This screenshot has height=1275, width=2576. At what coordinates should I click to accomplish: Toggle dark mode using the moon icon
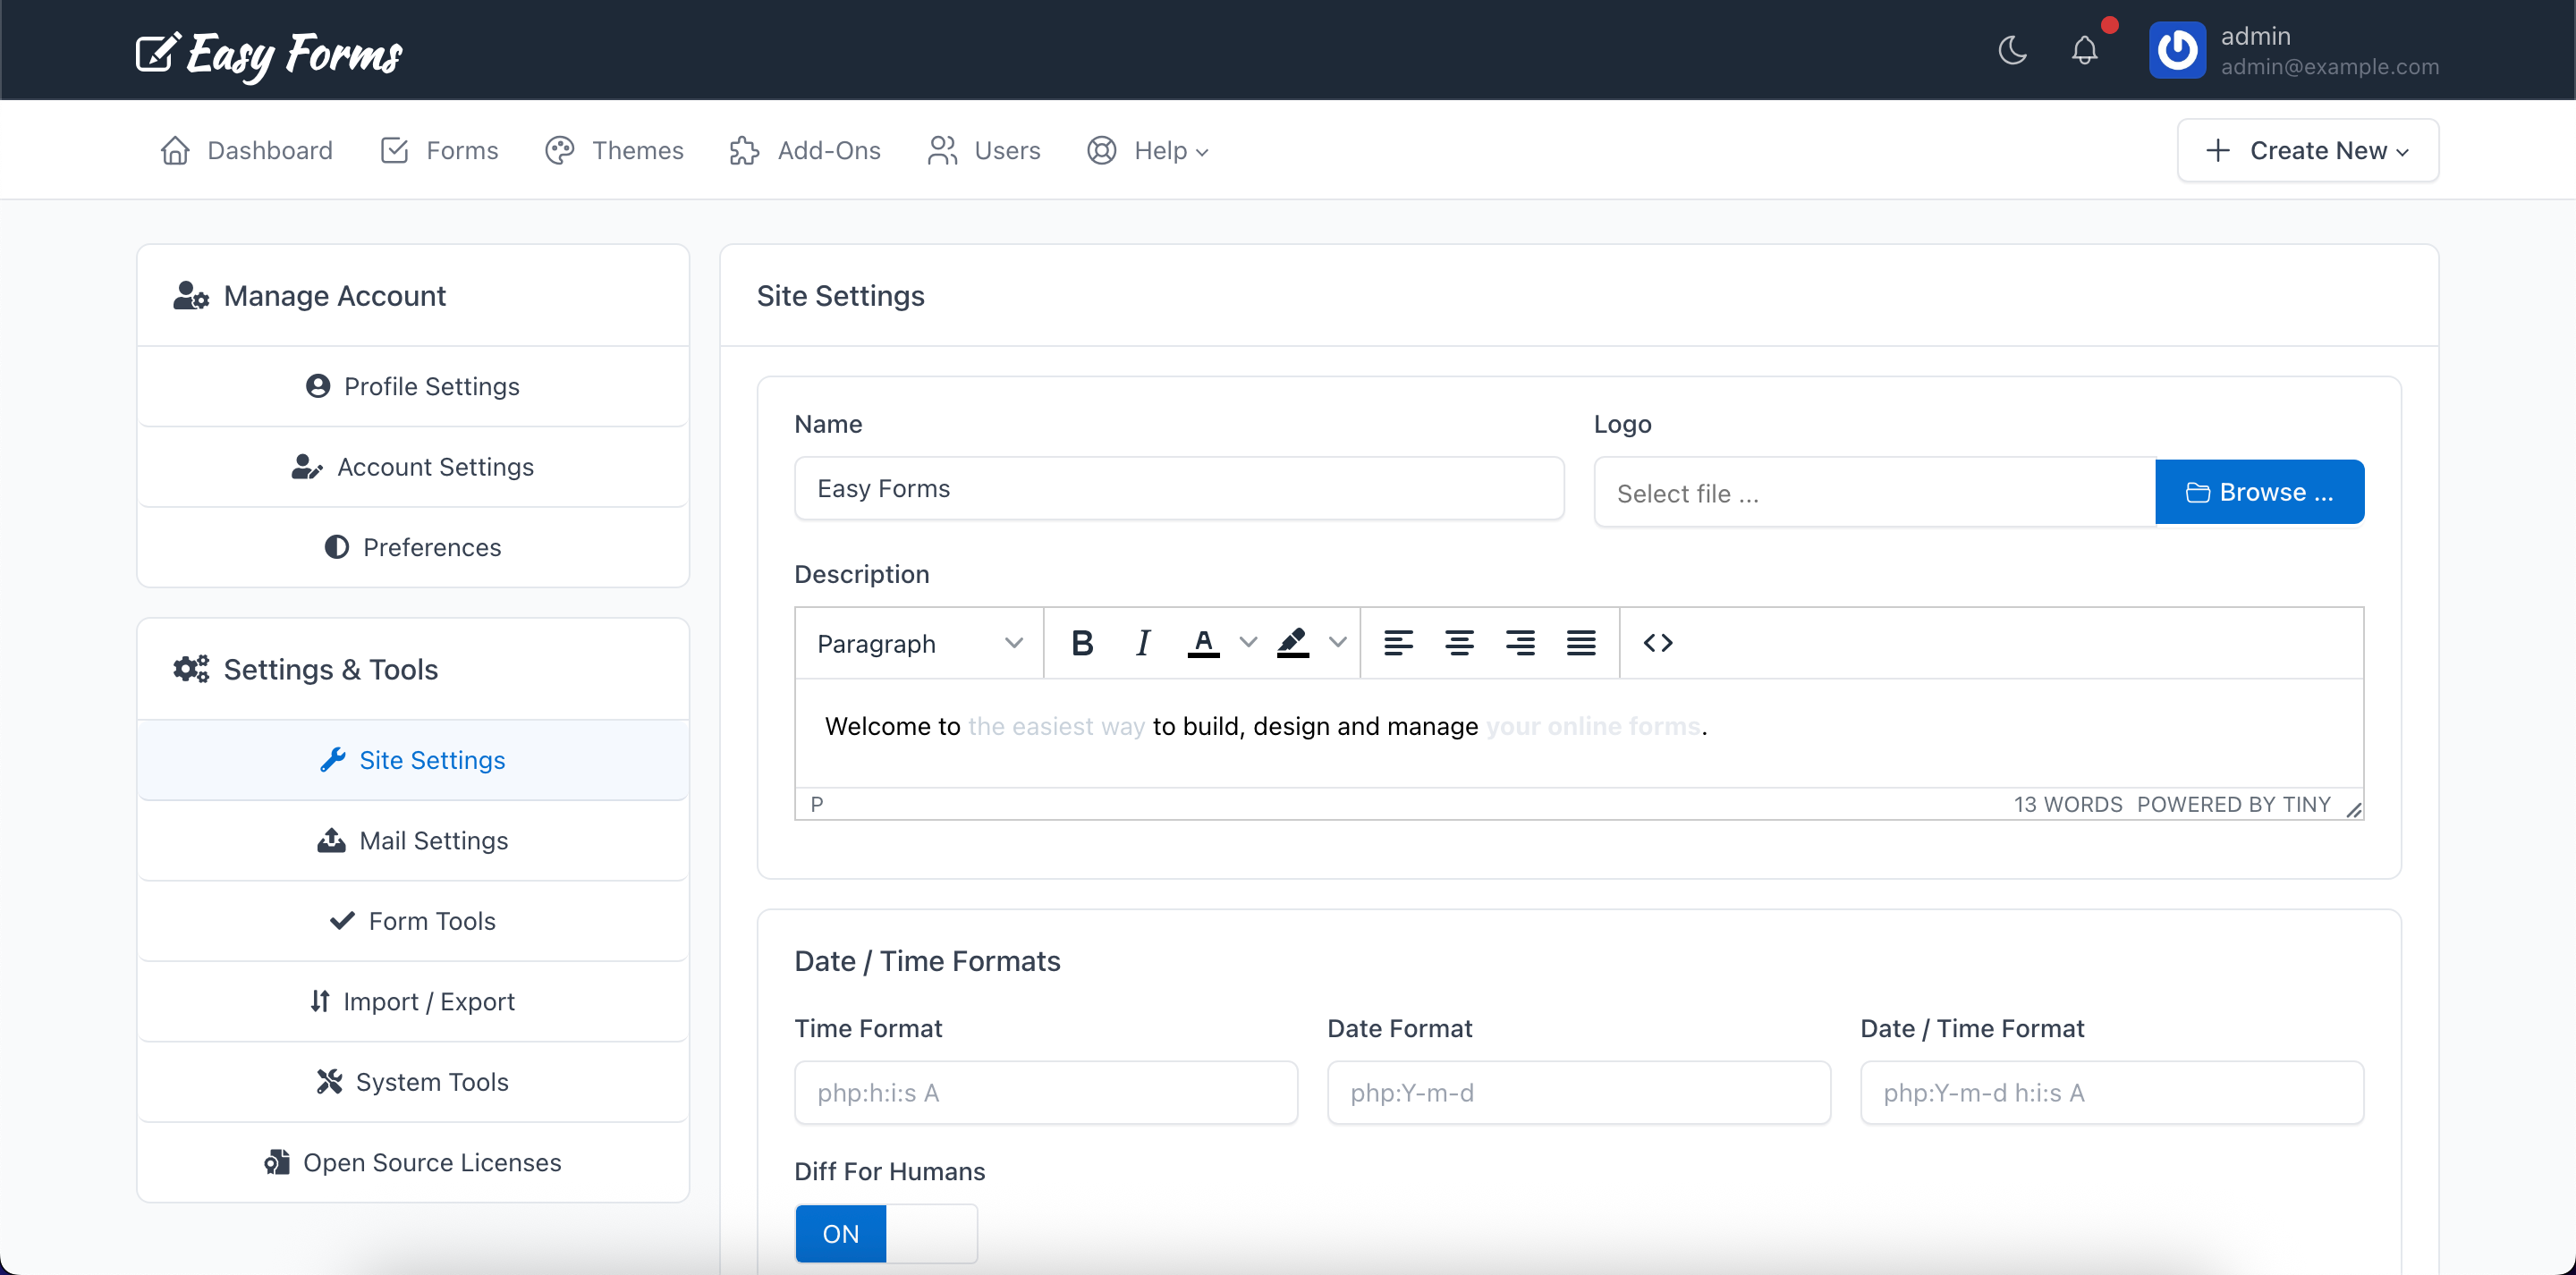coord(2011,50)
